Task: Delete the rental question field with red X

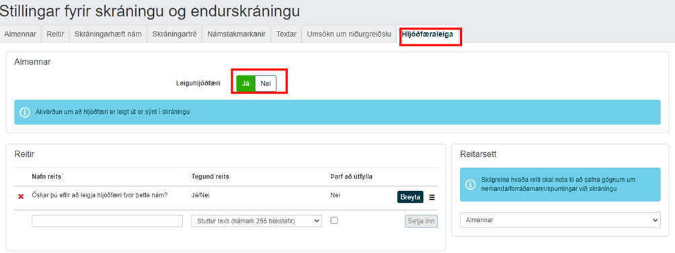Action: [x=20, y=196]
